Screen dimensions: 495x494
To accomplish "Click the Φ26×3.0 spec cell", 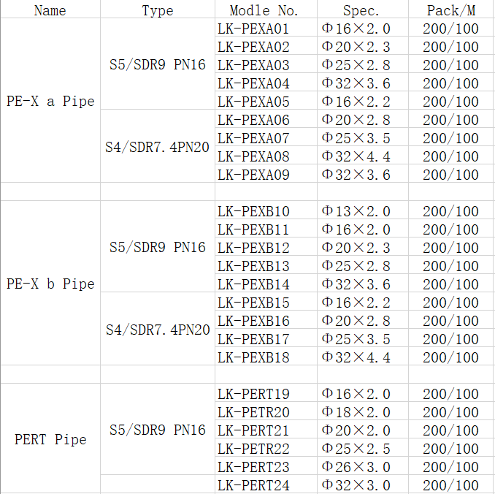I will (x=362, y=466).
